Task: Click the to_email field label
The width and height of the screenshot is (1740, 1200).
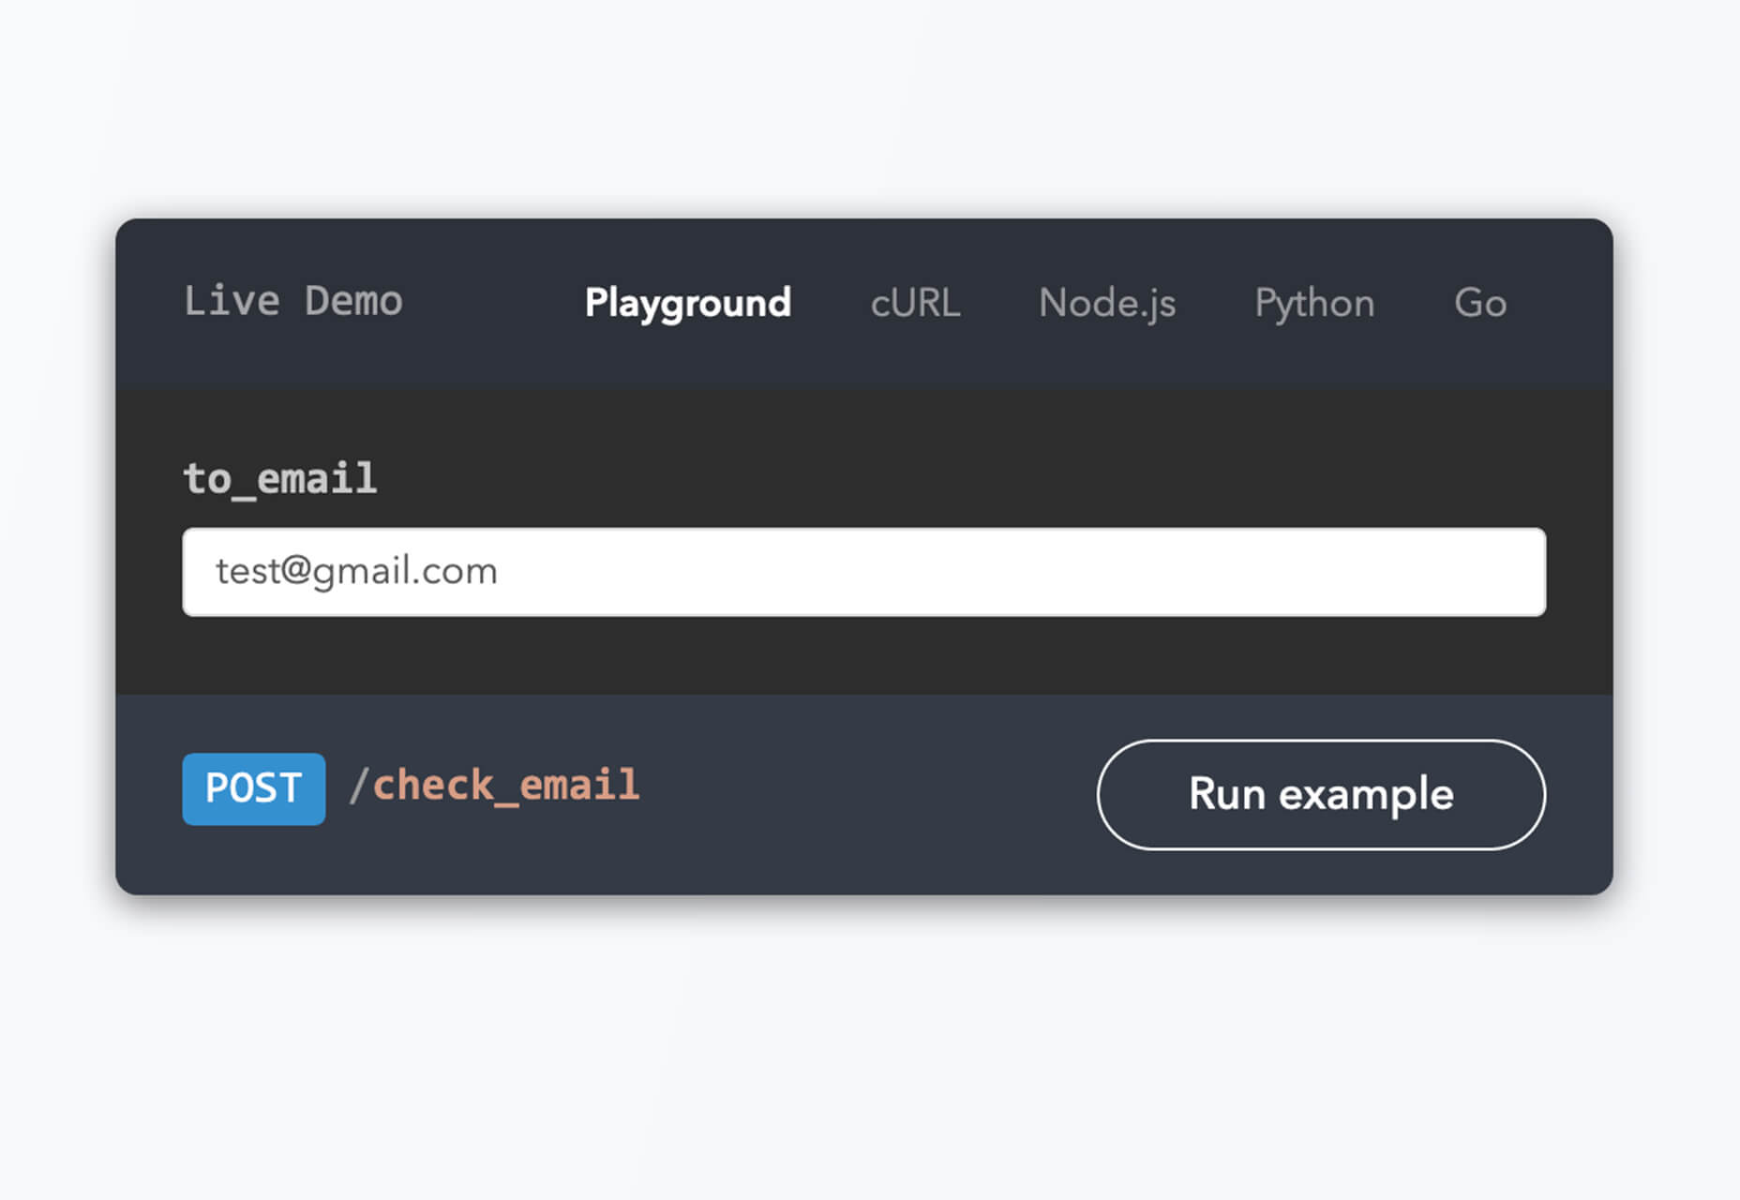Action: pos(280,479)
